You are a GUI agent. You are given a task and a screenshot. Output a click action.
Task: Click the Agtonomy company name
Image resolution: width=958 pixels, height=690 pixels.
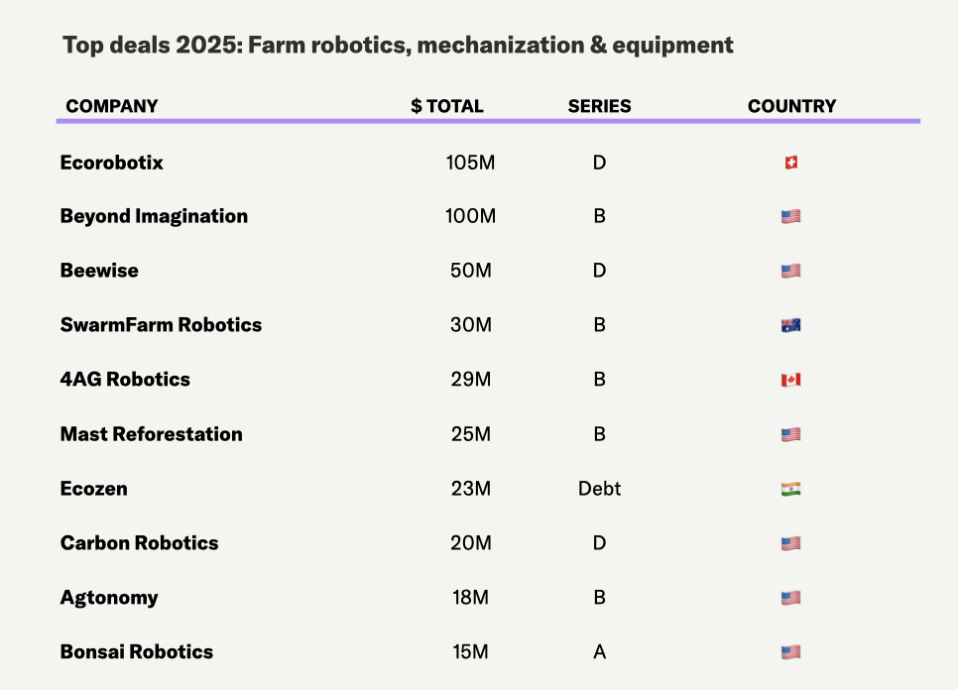(x=109, y=598)
